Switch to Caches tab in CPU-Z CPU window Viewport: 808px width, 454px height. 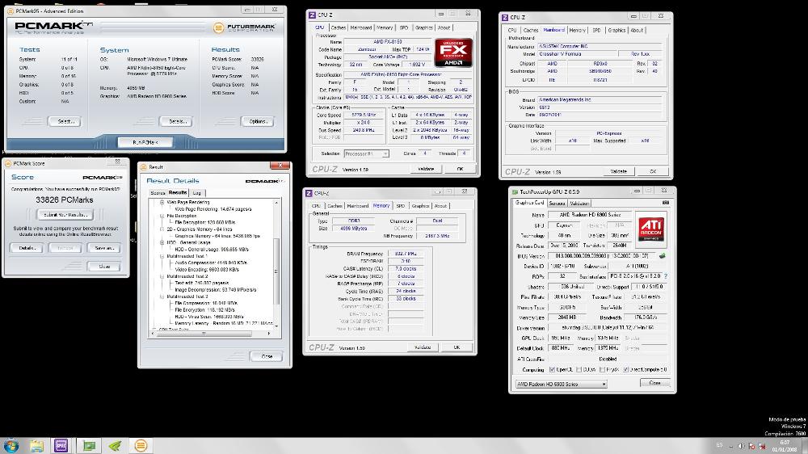[338, 27]
